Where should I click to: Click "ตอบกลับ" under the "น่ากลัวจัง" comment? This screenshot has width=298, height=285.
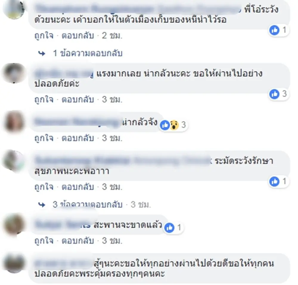(78, 138)
